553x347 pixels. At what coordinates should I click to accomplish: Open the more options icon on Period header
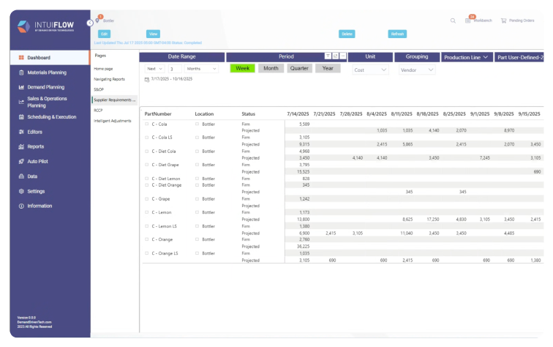point(342,56)
